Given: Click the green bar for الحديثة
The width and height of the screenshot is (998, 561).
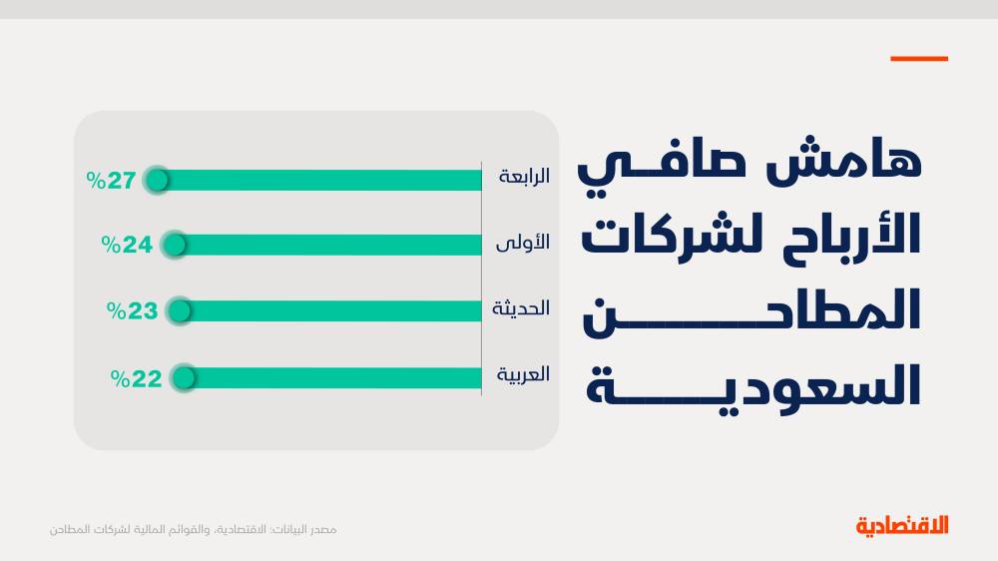Looking at the screenshot, I should [329, 310].
